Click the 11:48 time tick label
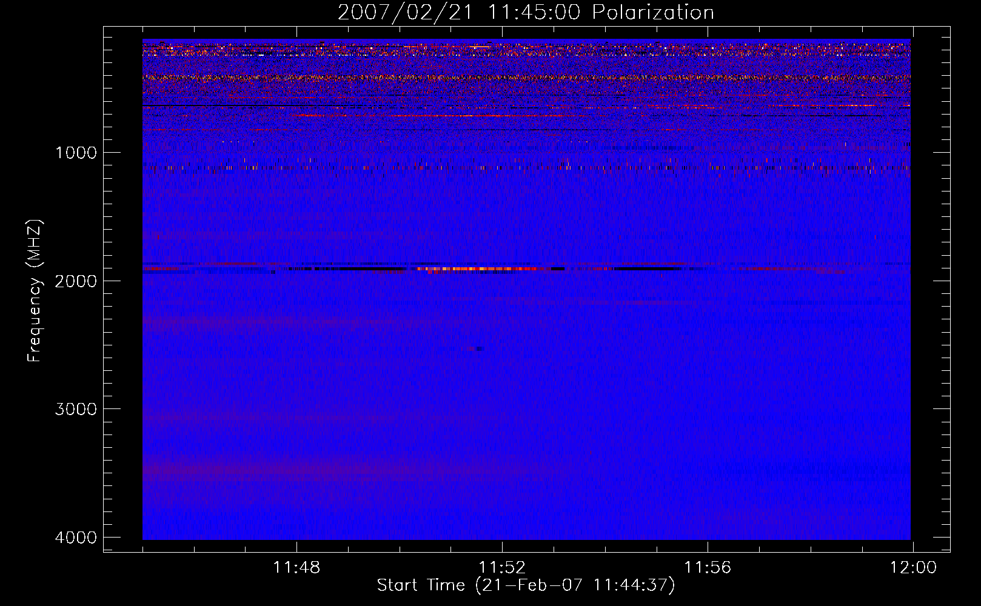981x606 pixels. tap(296, 568)
